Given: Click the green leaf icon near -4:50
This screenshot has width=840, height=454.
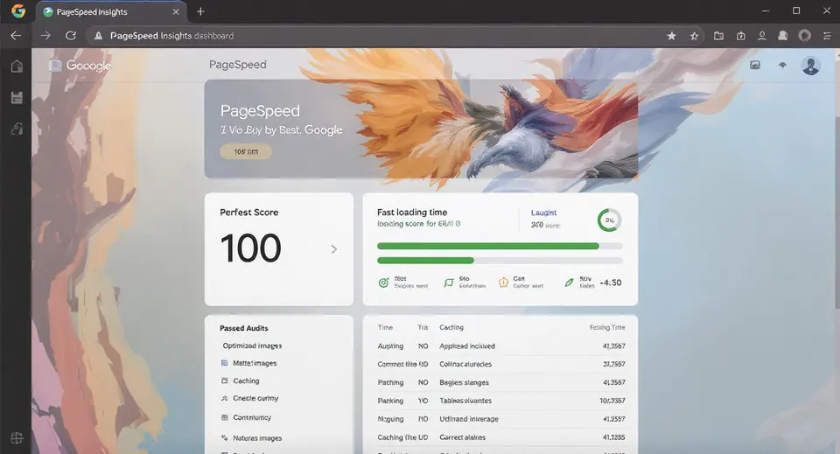Looking at the screenshot, I should (569, 283).
